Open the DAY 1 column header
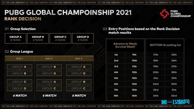Viewport: 194px width, 109px height. [x=20, y=59]
